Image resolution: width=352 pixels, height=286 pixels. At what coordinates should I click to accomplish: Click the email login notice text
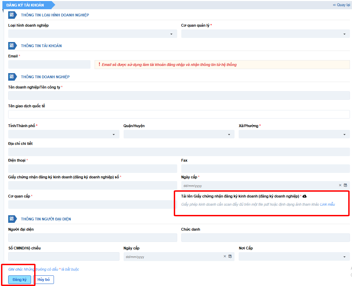click(x=169, y=65)
